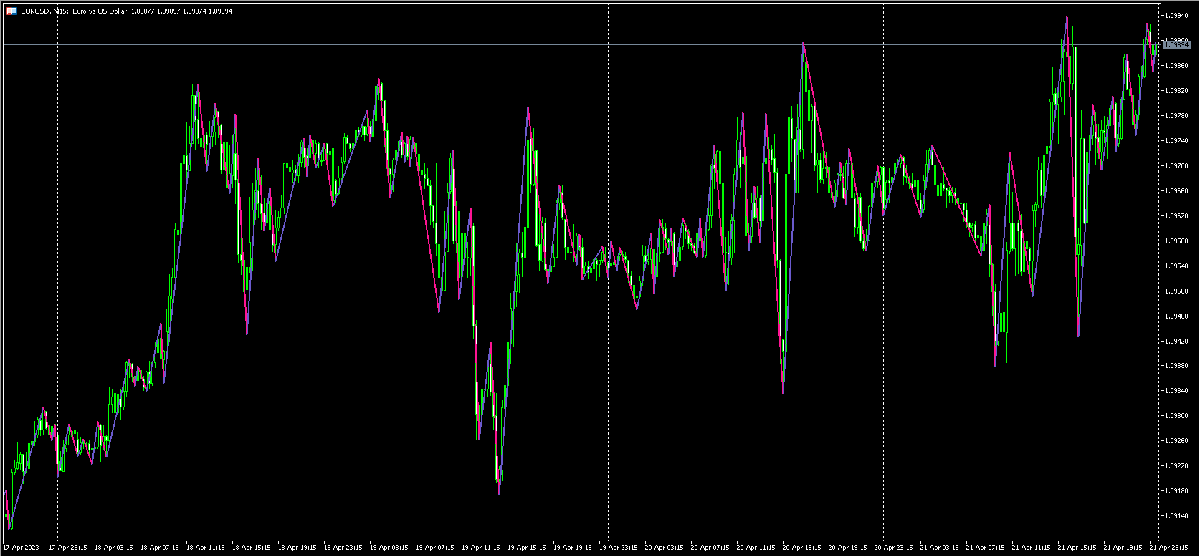The width and height of the screenshot is (1200, 557).
Task: Click the 1.09620 price scale value
Action: (1176, 216)
